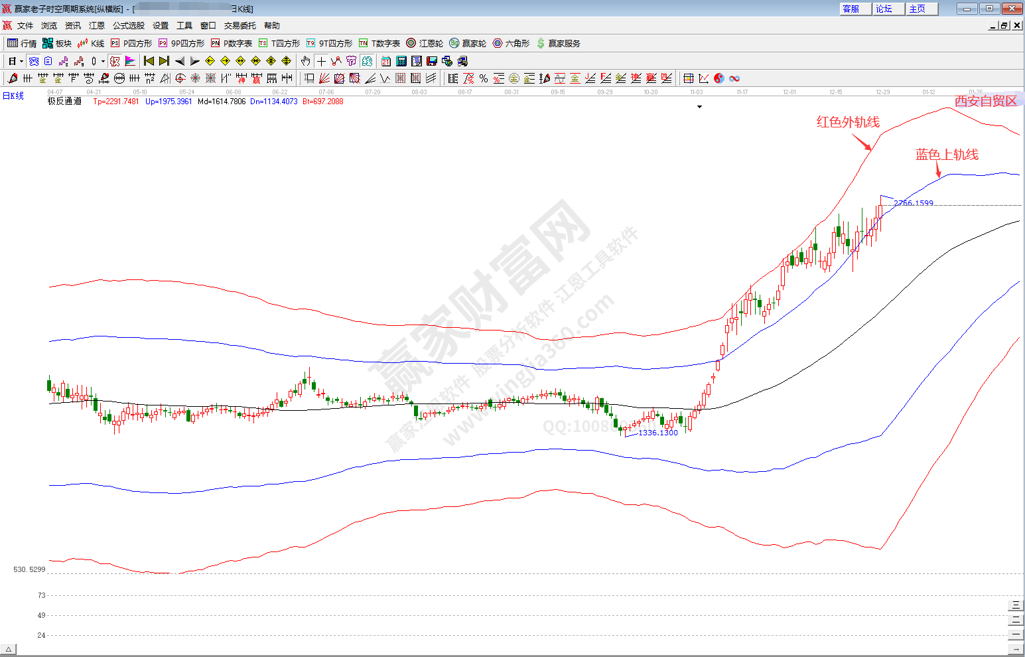The height and width of the screenshot is (657, 1025).
Task: Click the small black triangle above the chart
Action: (x=699, y=106)
